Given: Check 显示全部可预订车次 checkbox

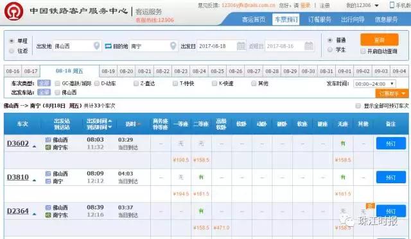Looking at the screenshot, I should [x=358, y=106].
